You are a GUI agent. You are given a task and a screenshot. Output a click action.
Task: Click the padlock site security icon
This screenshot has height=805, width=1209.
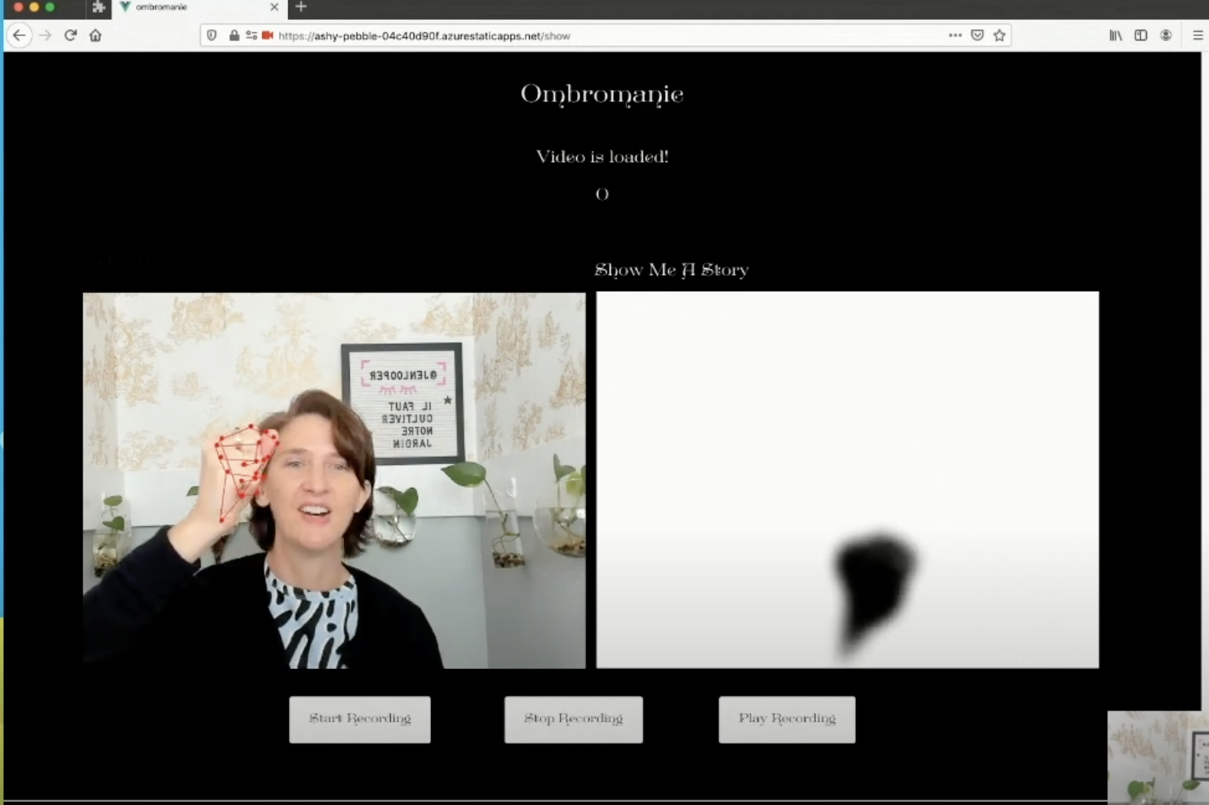[234, 35]
